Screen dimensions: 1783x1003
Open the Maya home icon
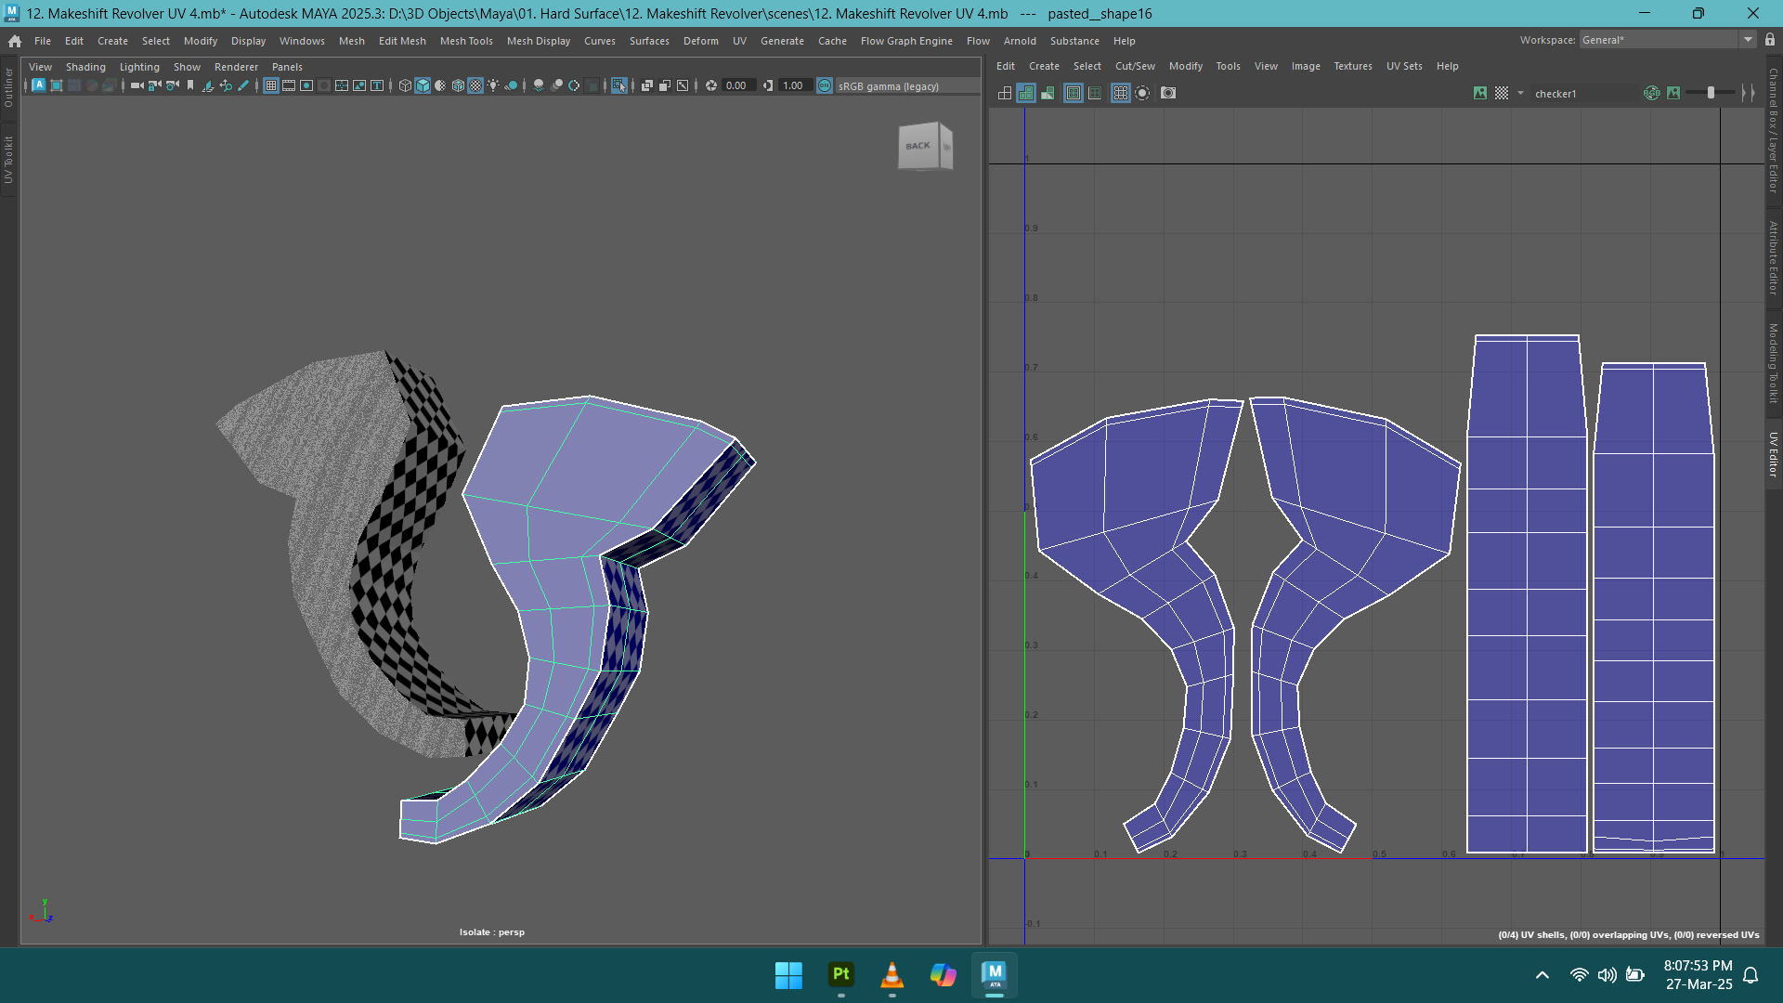point(14,41)
